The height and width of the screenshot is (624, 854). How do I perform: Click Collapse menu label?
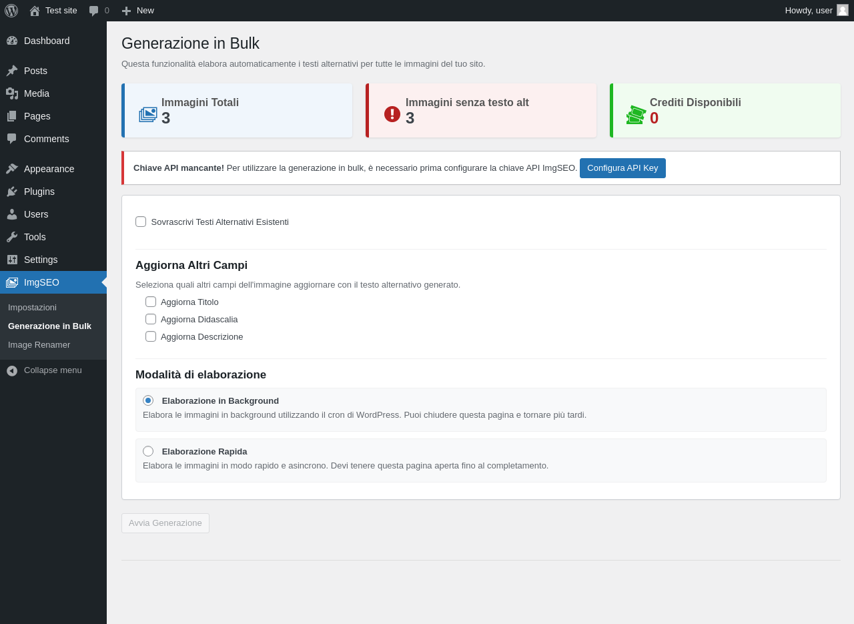(x=53, y=370)
